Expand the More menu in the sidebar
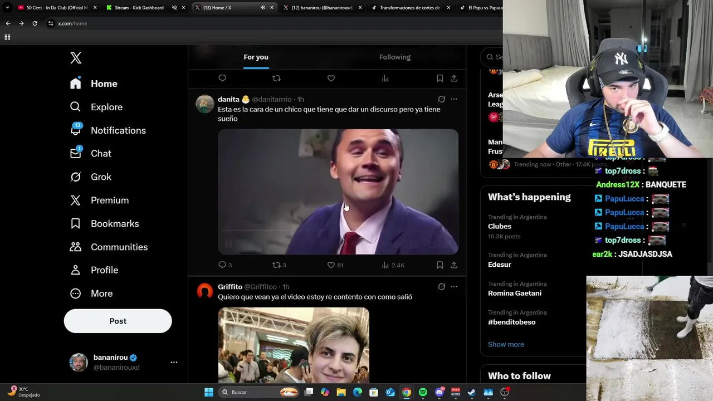This screenshot has height=401, width=713. (x=91, y=294)
